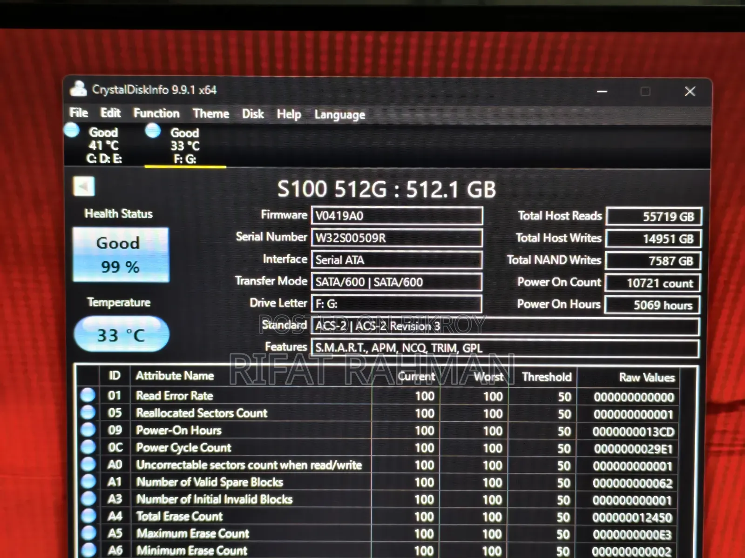Open the Theme menu

(x=211, y=114)
